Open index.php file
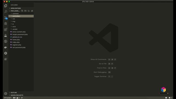Viewport: 176px width, 99px height. click(x=21, y=42)
